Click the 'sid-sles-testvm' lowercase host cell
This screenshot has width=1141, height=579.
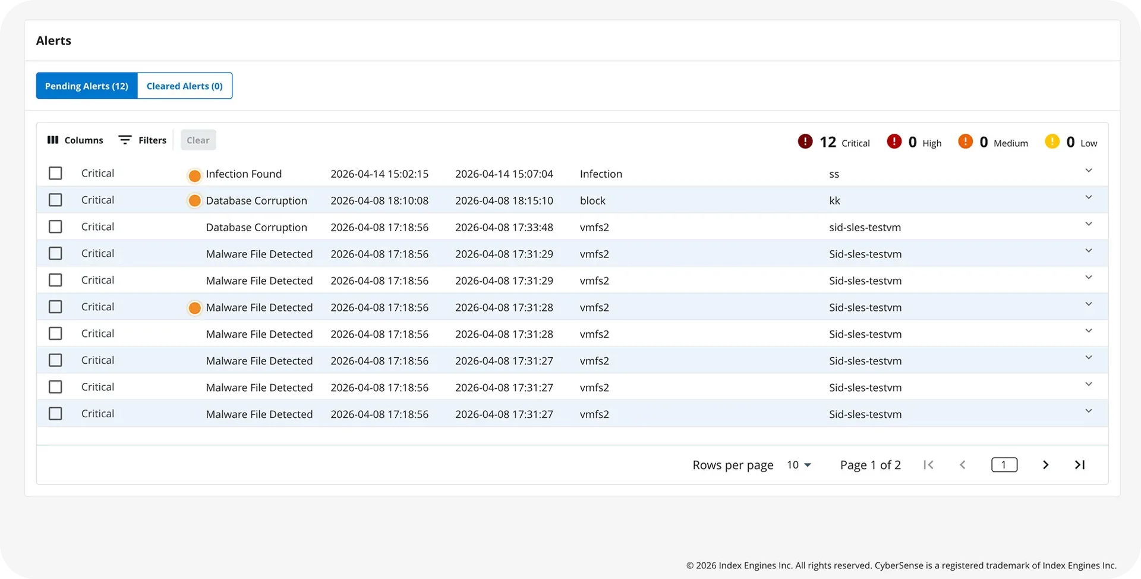pyautogui.click(x=865, y=228)
